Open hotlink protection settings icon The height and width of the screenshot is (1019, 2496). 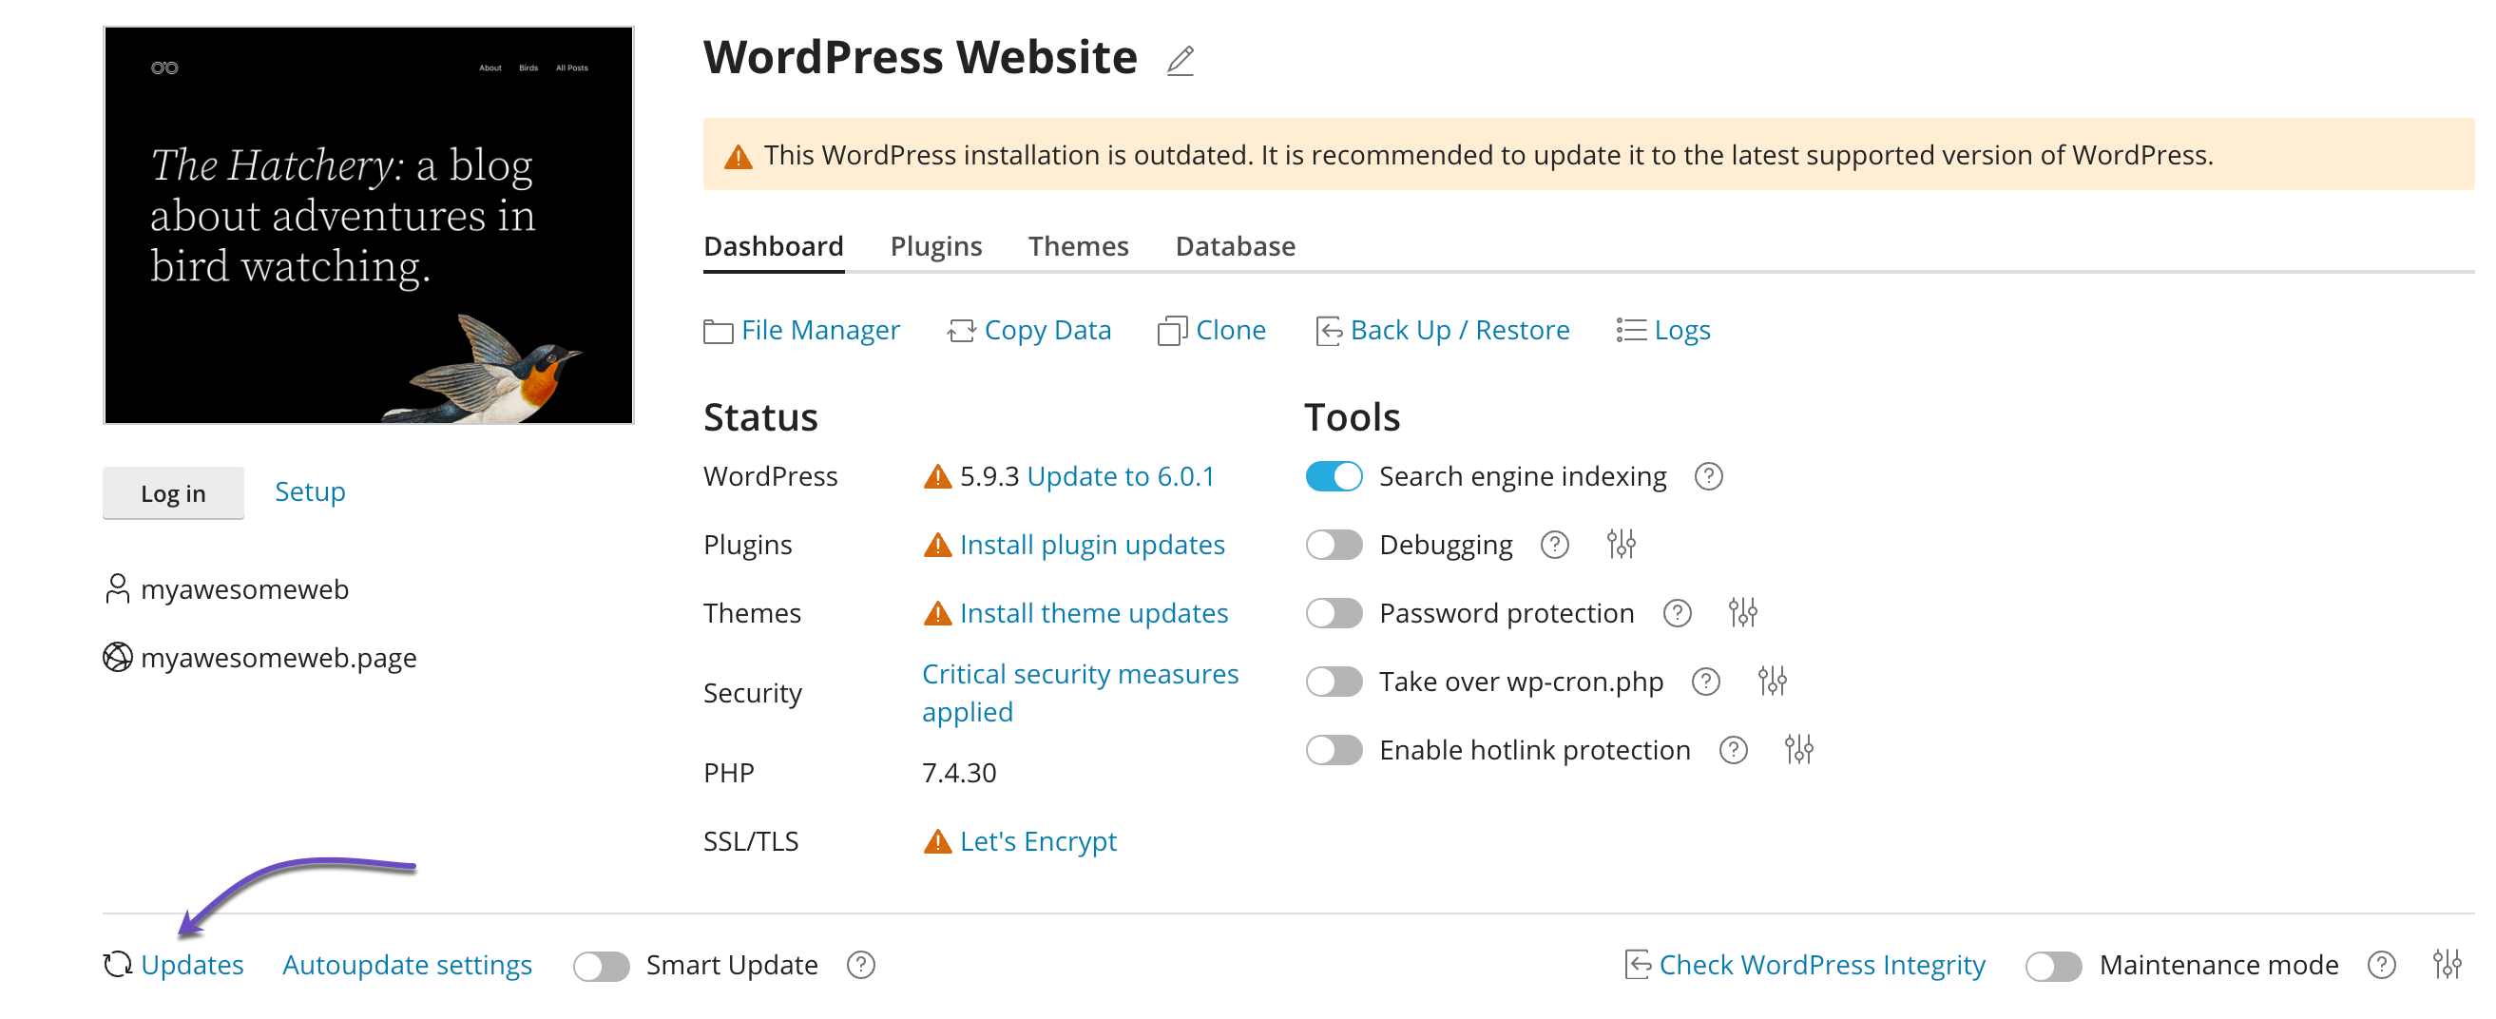(x=1798, y=750)
